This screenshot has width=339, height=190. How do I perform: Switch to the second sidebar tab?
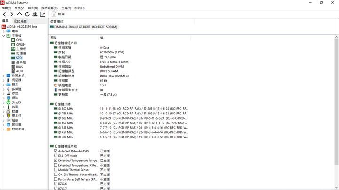click(20, 21)
